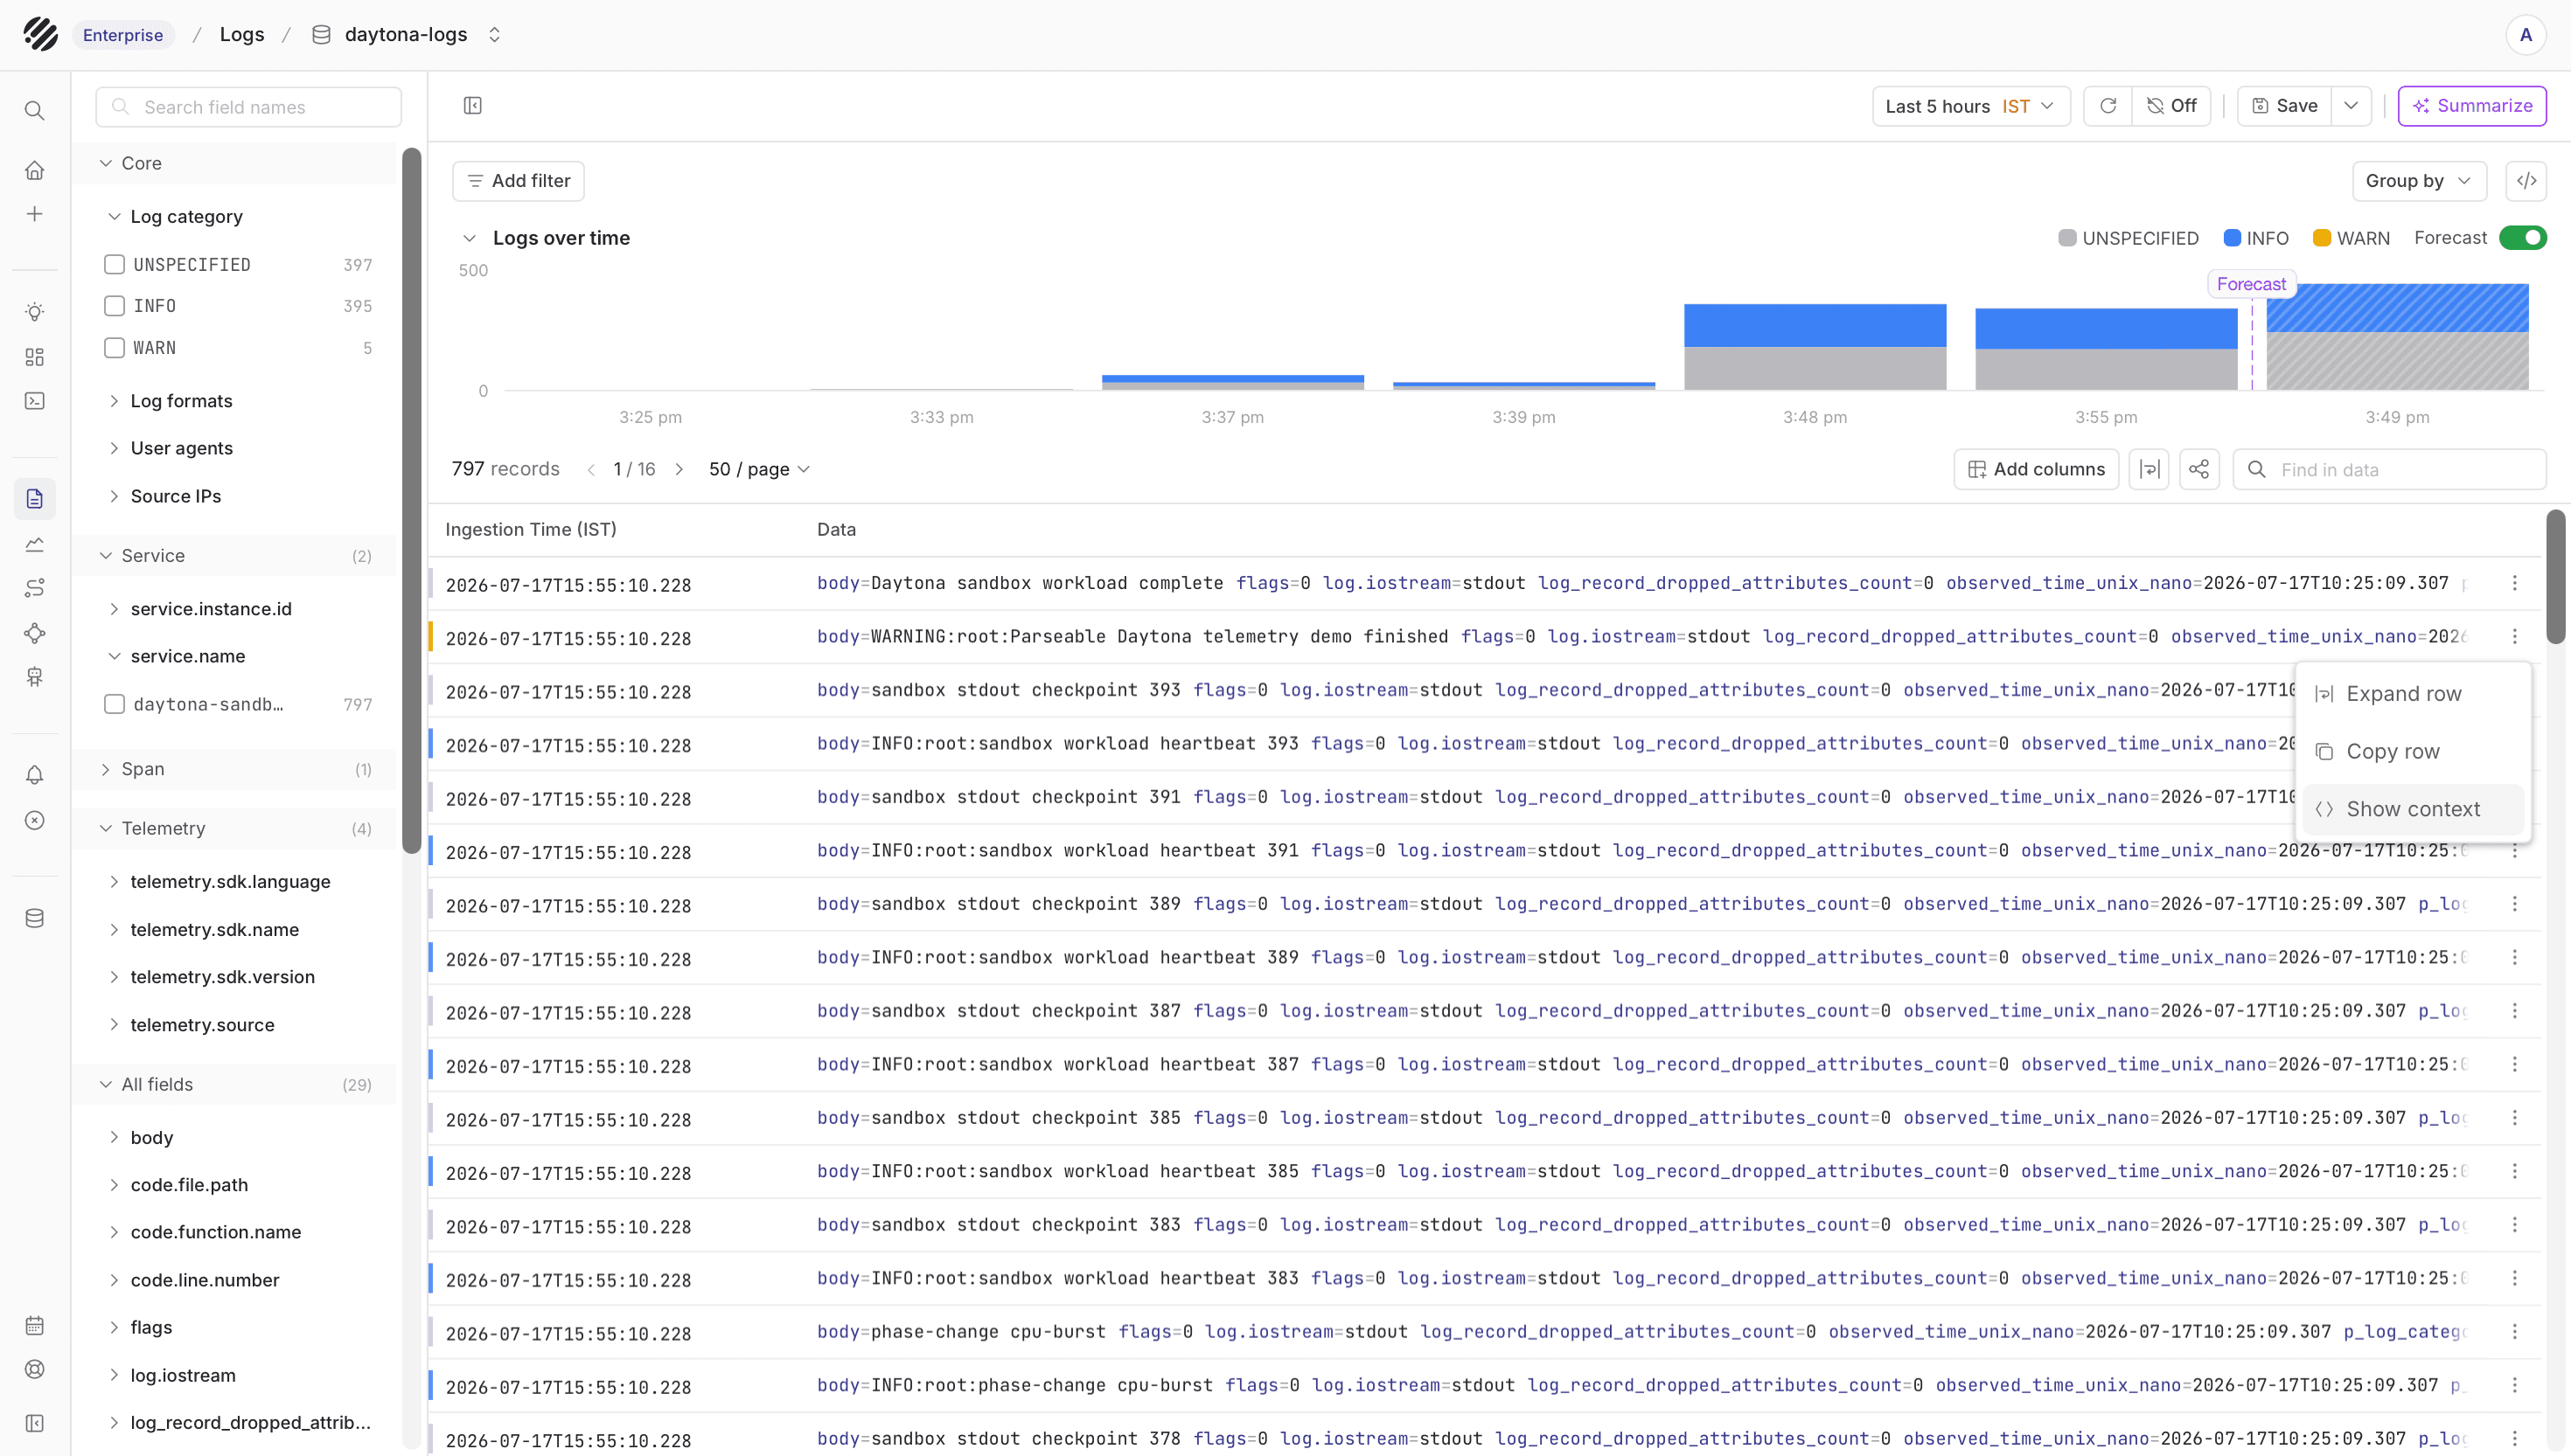Open the terminal console icon in sidebar
The height and width of the screenshot is (1456, 2571).
click(35, 401)
